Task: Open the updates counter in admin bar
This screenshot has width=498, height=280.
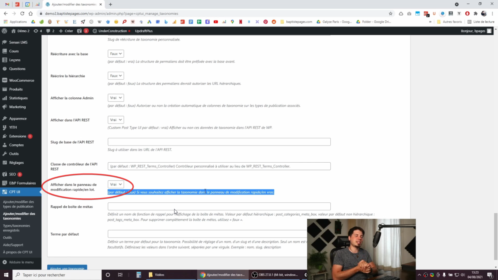Action: (37, 31)
